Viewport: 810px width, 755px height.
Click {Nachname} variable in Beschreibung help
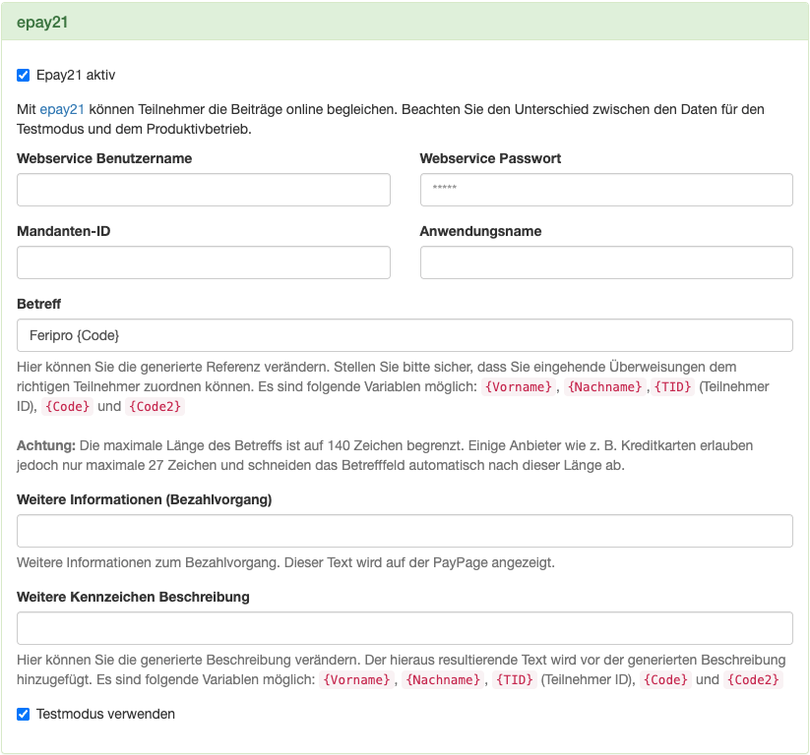[x=443, y=679]
